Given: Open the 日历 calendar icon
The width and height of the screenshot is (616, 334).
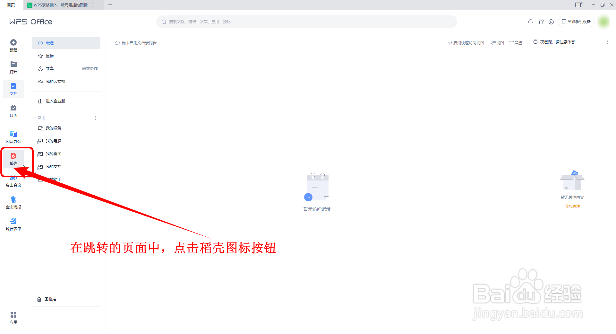Looking at the screenshot, I should 13,111.
